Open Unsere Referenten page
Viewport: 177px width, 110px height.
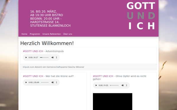click(52, 34)
